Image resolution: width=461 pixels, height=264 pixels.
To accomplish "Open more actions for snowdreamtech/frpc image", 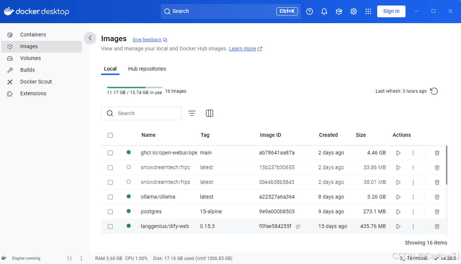I will (413, 167).
